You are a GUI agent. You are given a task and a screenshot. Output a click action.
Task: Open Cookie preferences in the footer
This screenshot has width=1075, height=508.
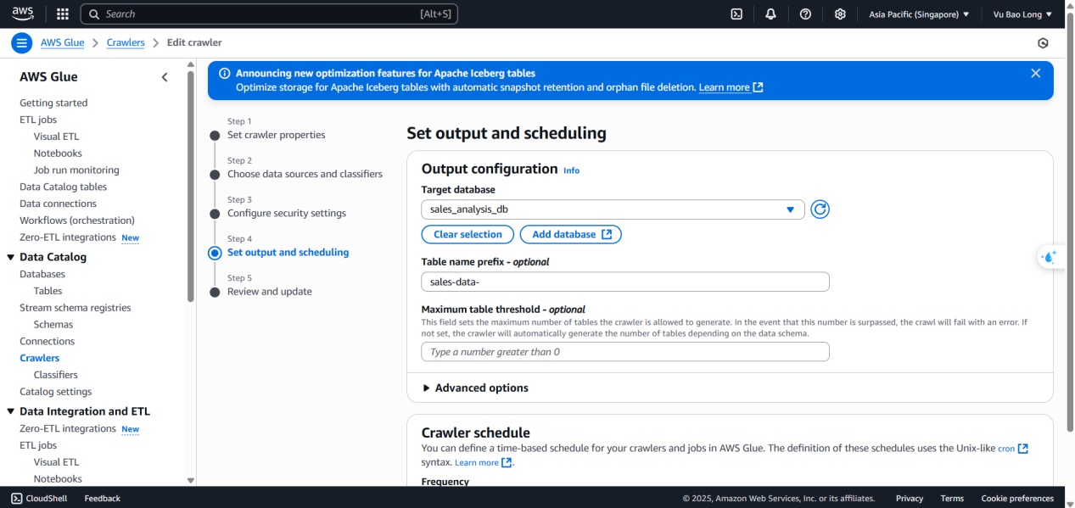point(1017,499)
